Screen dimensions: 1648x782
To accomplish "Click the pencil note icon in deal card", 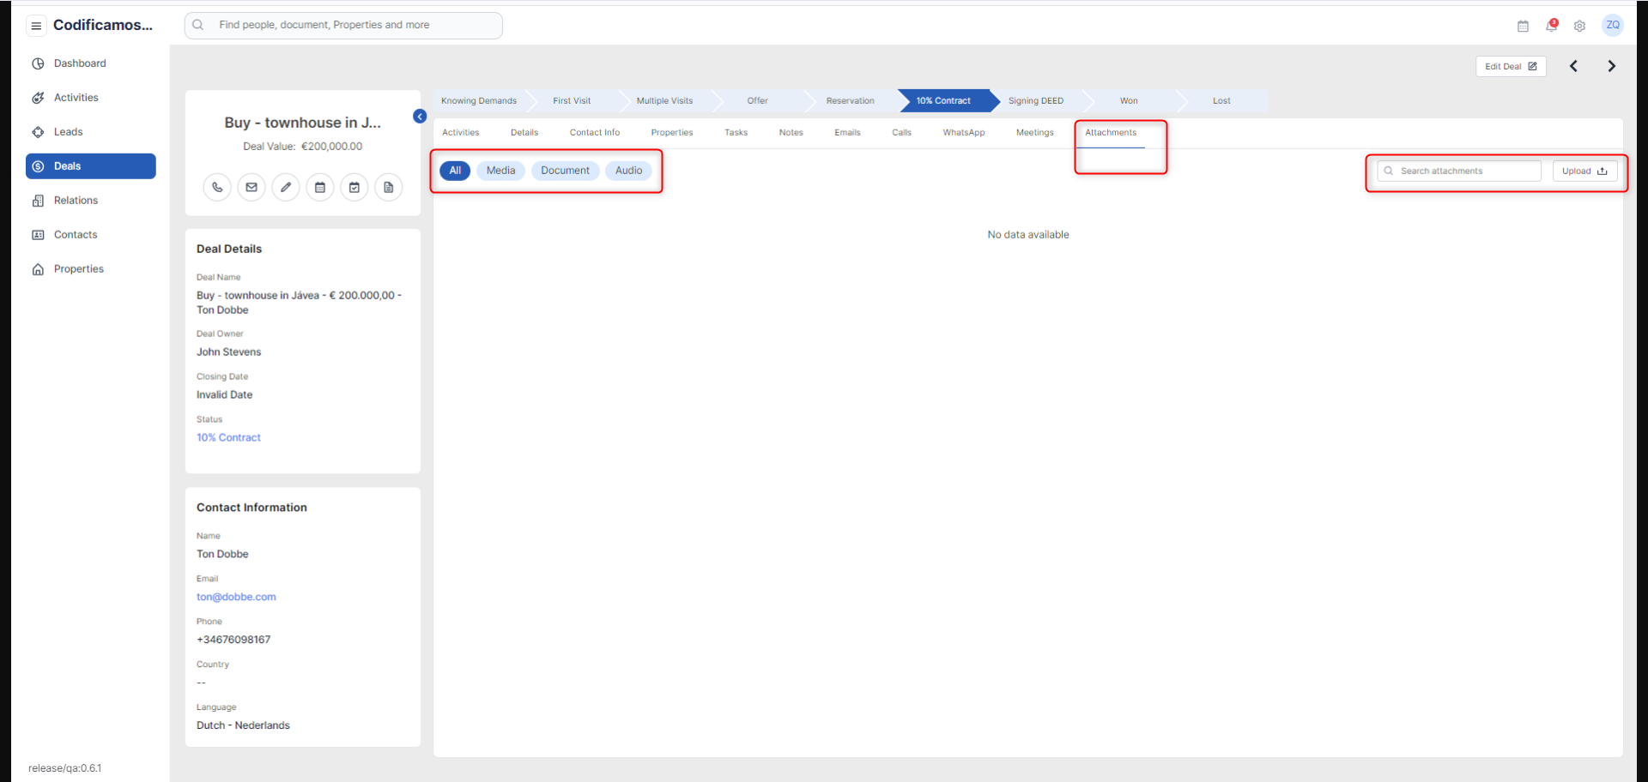I will point(286,187).
